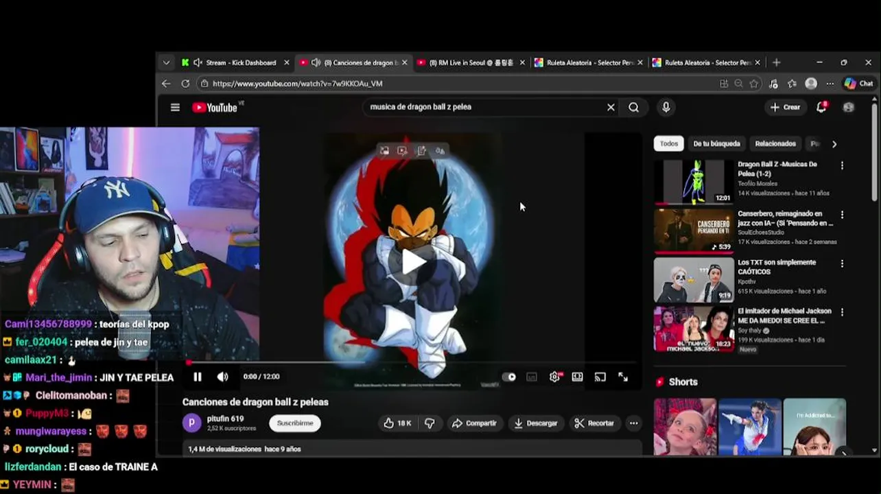Toggle the autoplay switch in player

click(508, 377)
